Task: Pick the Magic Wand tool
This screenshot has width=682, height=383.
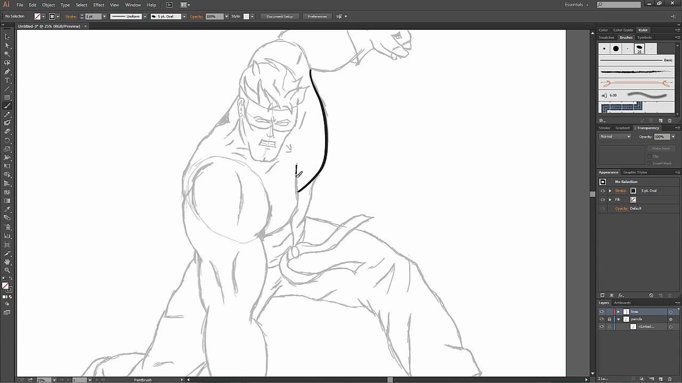Action: point(7,54)
